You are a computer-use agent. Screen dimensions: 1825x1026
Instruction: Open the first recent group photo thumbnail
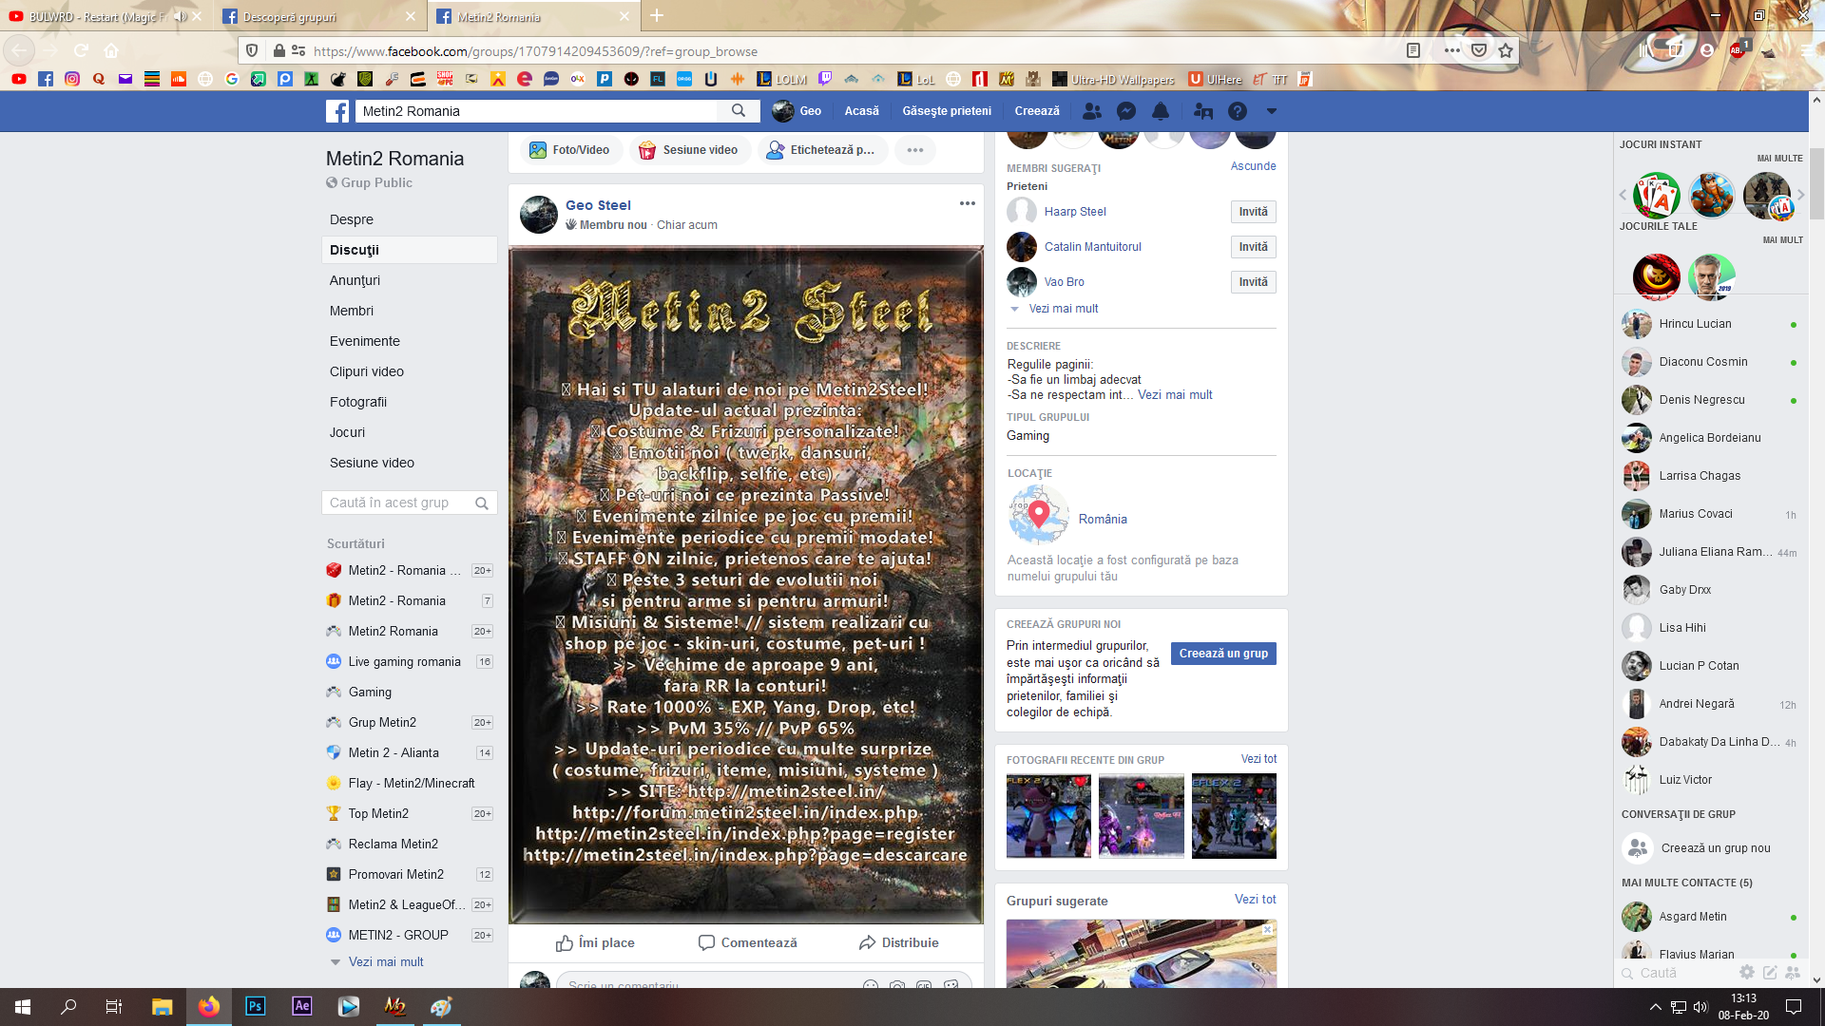pyautogui.click(x=1048, y=816)
